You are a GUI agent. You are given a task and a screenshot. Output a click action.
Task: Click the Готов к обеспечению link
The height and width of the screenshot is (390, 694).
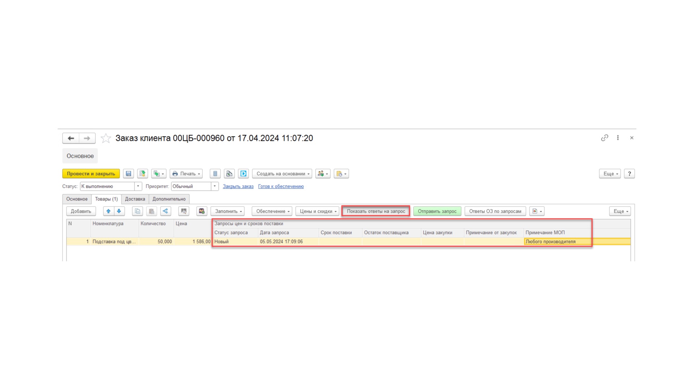281,186
